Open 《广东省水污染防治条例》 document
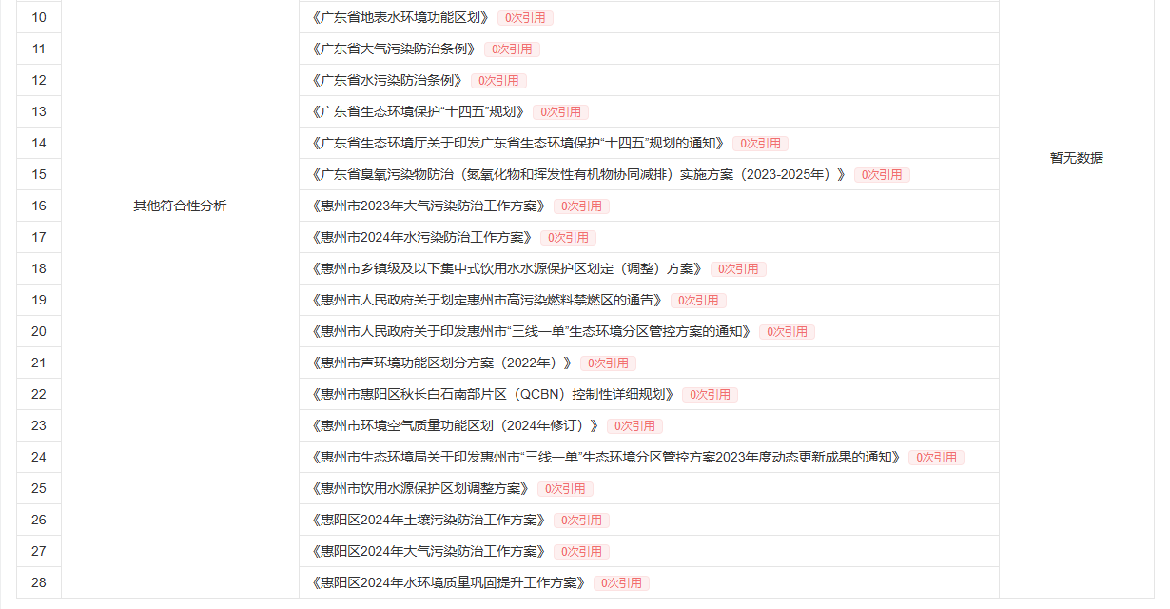The width and height of the screenshot is (1170, 609). click(x=386, y=80)
